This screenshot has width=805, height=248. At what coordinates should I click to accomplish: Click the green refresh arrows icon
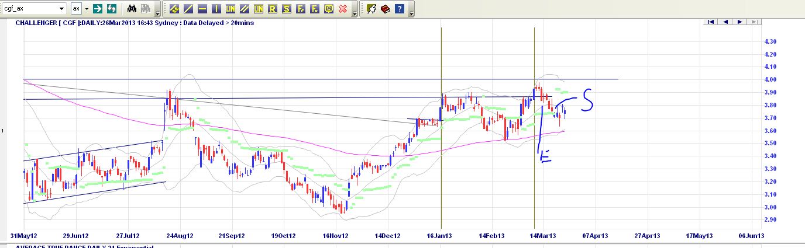pyautogui.click(x=111, y=9)
